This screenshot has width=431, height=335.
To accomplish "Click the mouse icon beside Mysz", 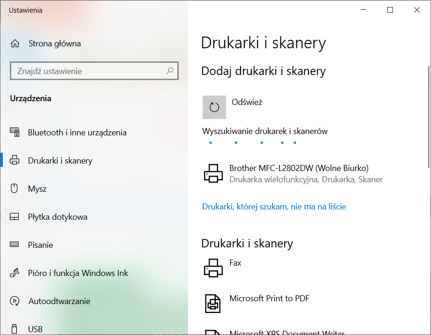I will point(15,189).
